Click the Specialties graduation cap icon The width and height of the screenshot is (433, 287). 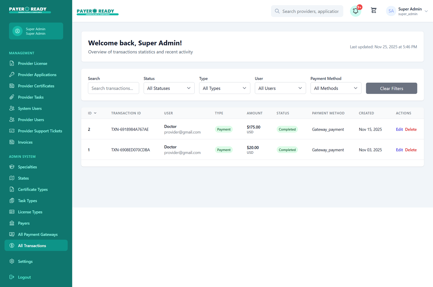(x=12, y=167)
